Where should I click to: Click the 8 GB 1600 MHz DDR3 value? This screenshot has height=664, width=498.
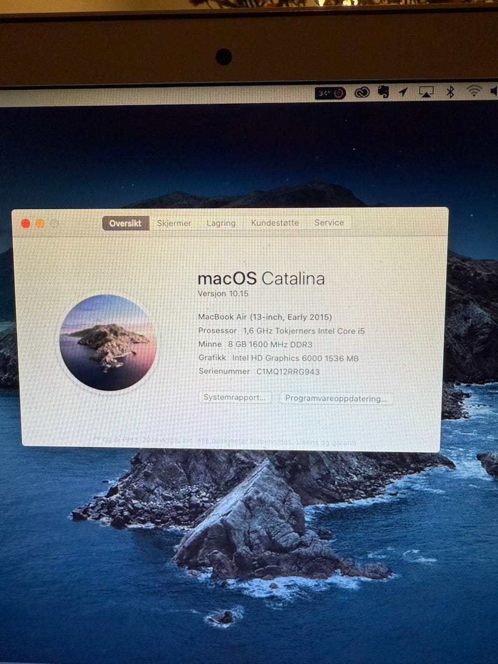click(x=270, y=344)
